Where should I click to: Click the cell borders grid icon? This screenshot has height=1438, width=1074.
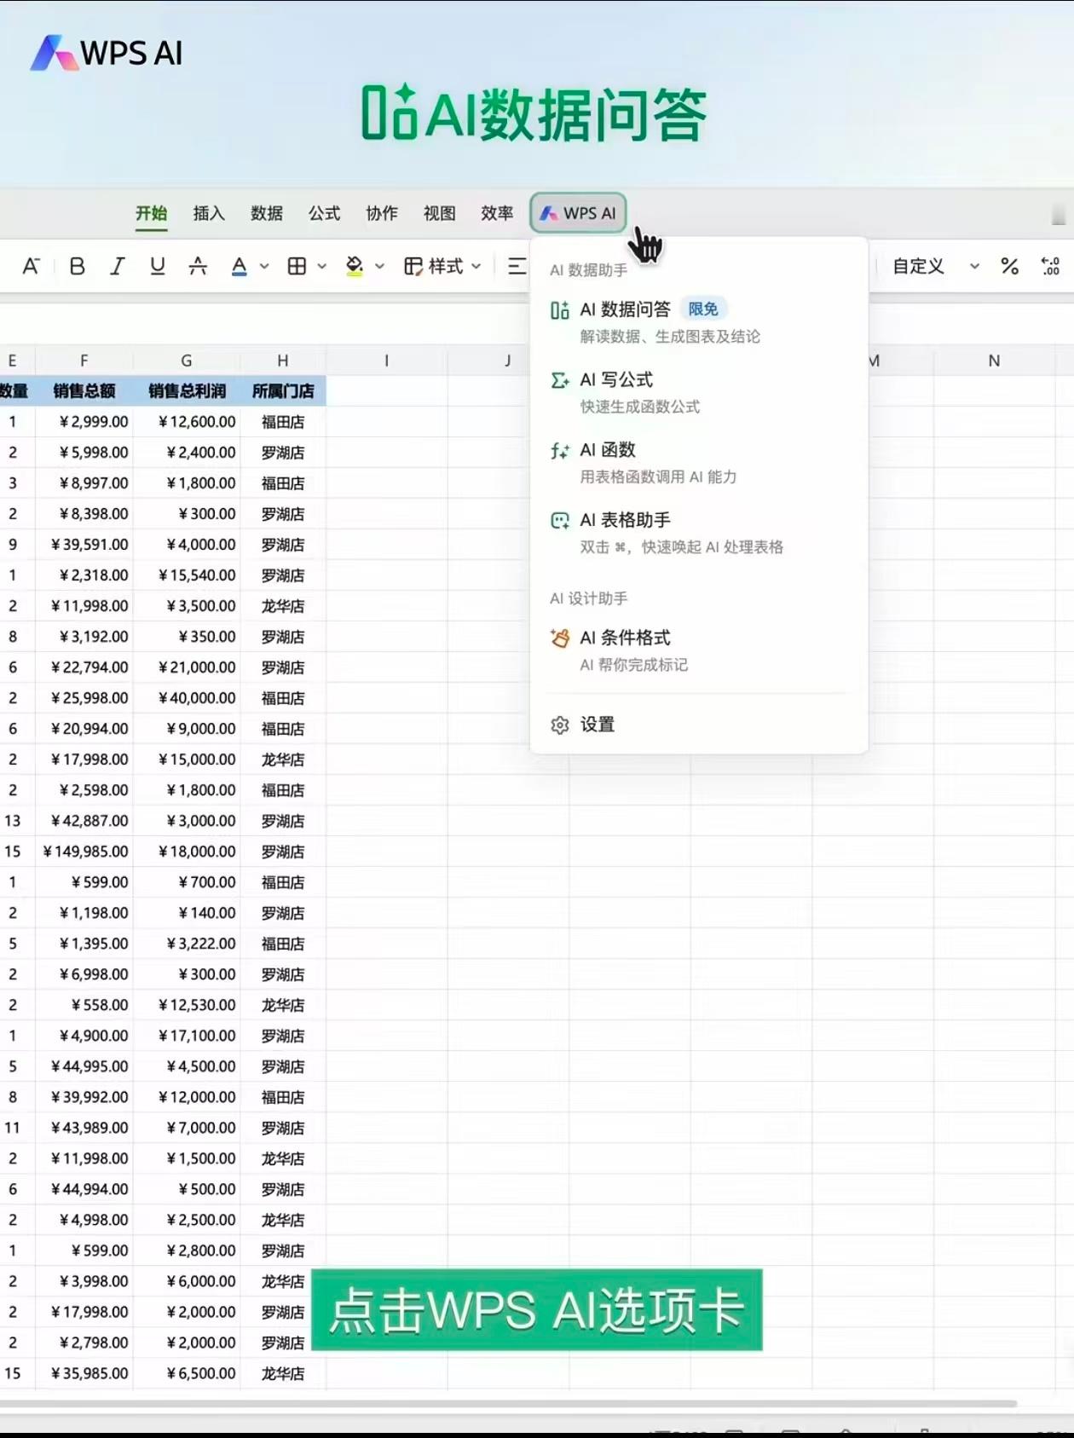point(297,266)
